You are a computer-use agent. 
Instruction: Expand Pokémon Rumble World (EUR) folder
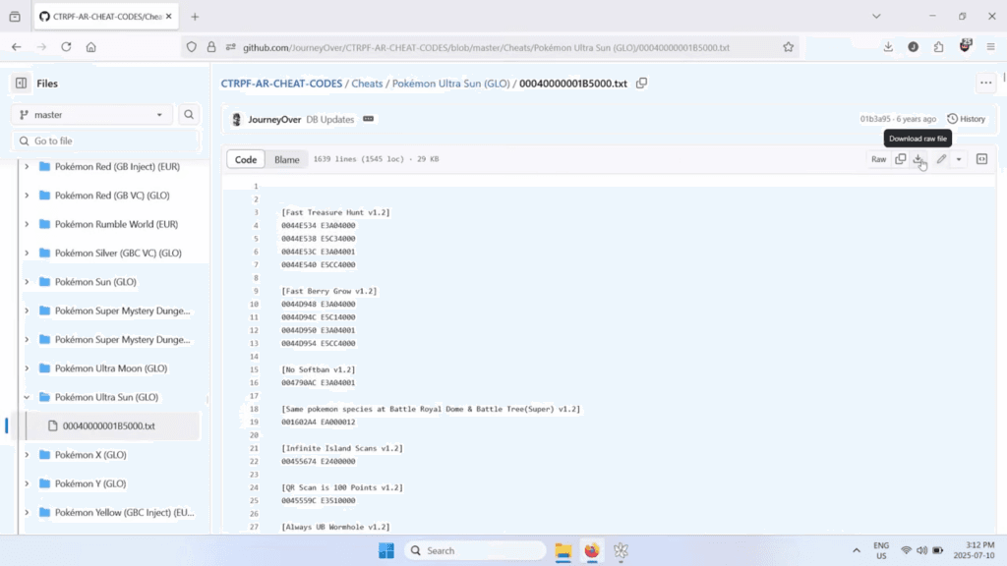pyautogui.click(x=27, y=225)
